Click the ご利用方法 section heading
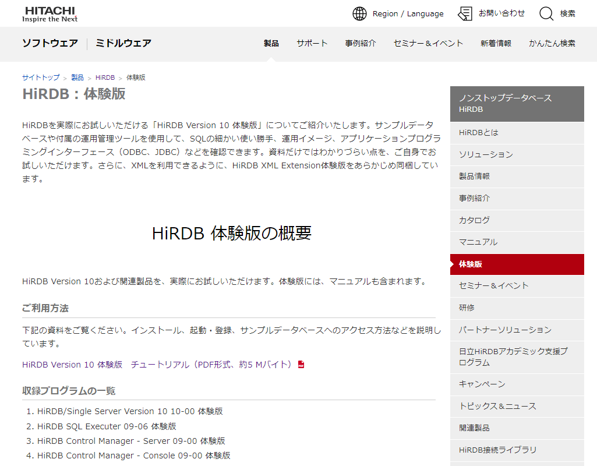Viewport: 597px width, 466px height. tap(45, 308)
